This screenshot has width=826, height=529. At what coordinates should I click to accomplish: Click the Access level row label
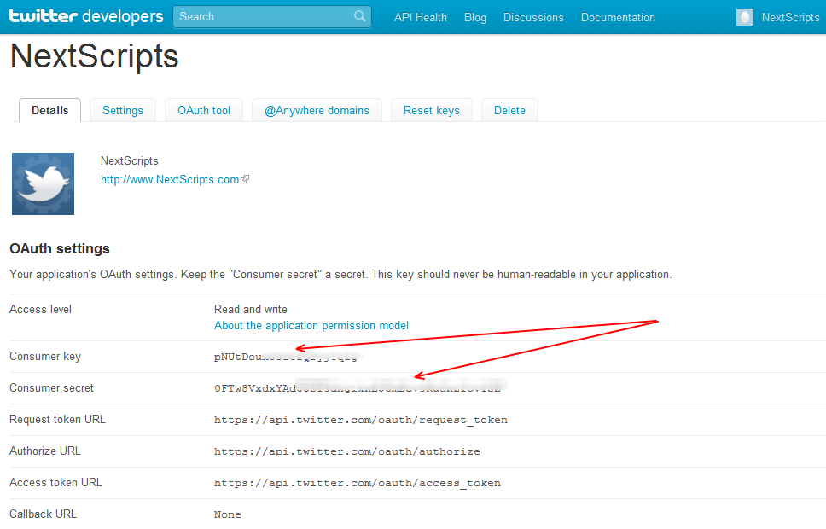tap(41, 309)
